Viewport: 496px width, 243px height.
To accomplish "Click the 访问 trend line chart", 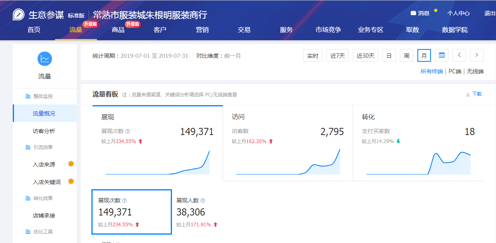I will tap(288, 162).
